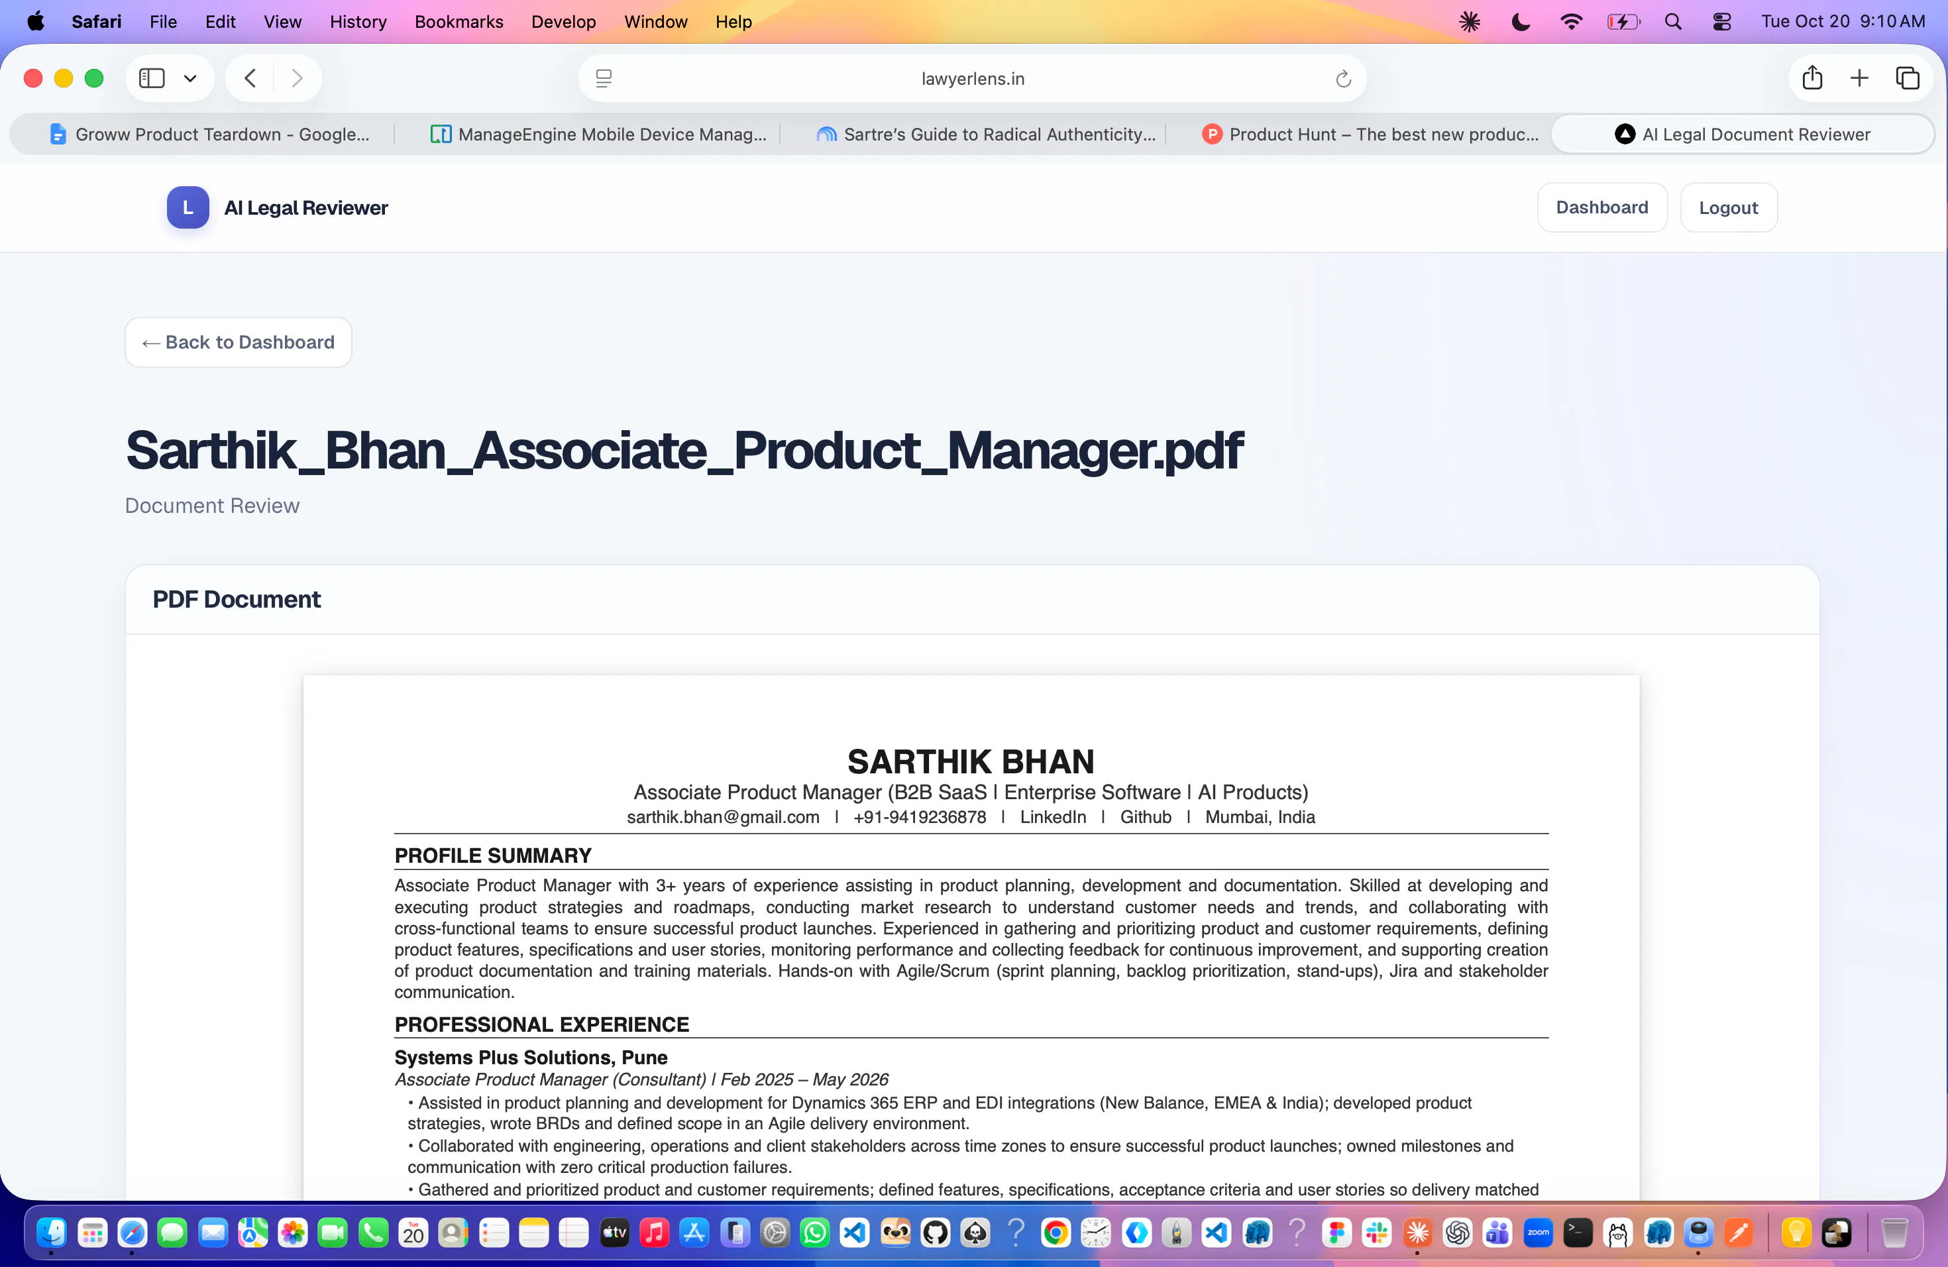Image resolution: width=1948 pixels, height=1267 pixels.
Task: Show the tab overview
Action: [1907, 78]
